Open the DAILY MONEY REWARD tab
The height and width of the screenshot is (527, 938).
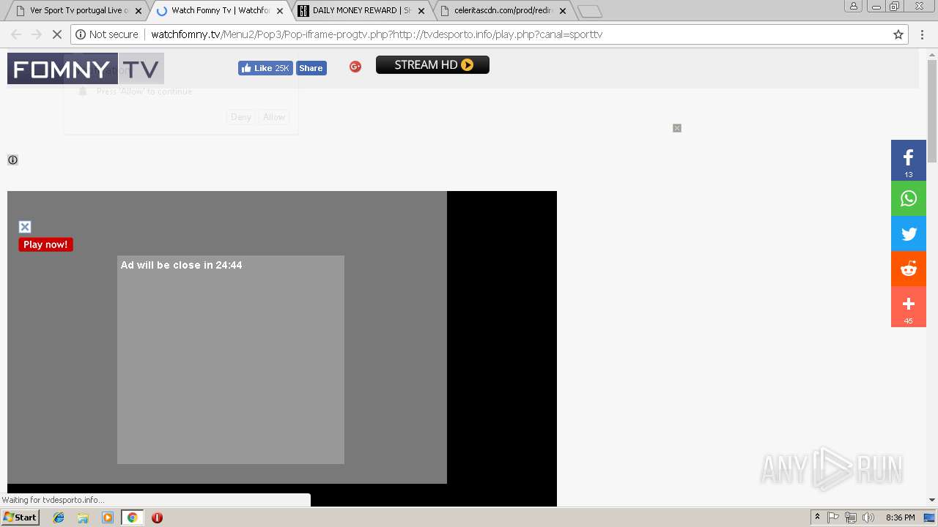(361, 11)
